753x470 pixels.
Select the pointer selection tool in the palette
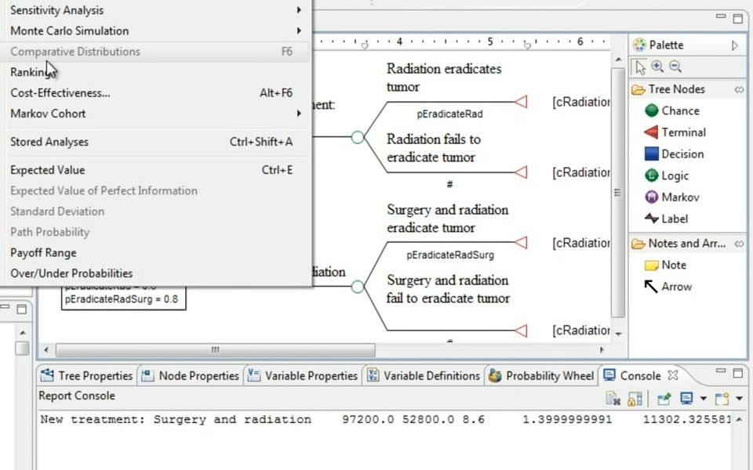point(640,67)
